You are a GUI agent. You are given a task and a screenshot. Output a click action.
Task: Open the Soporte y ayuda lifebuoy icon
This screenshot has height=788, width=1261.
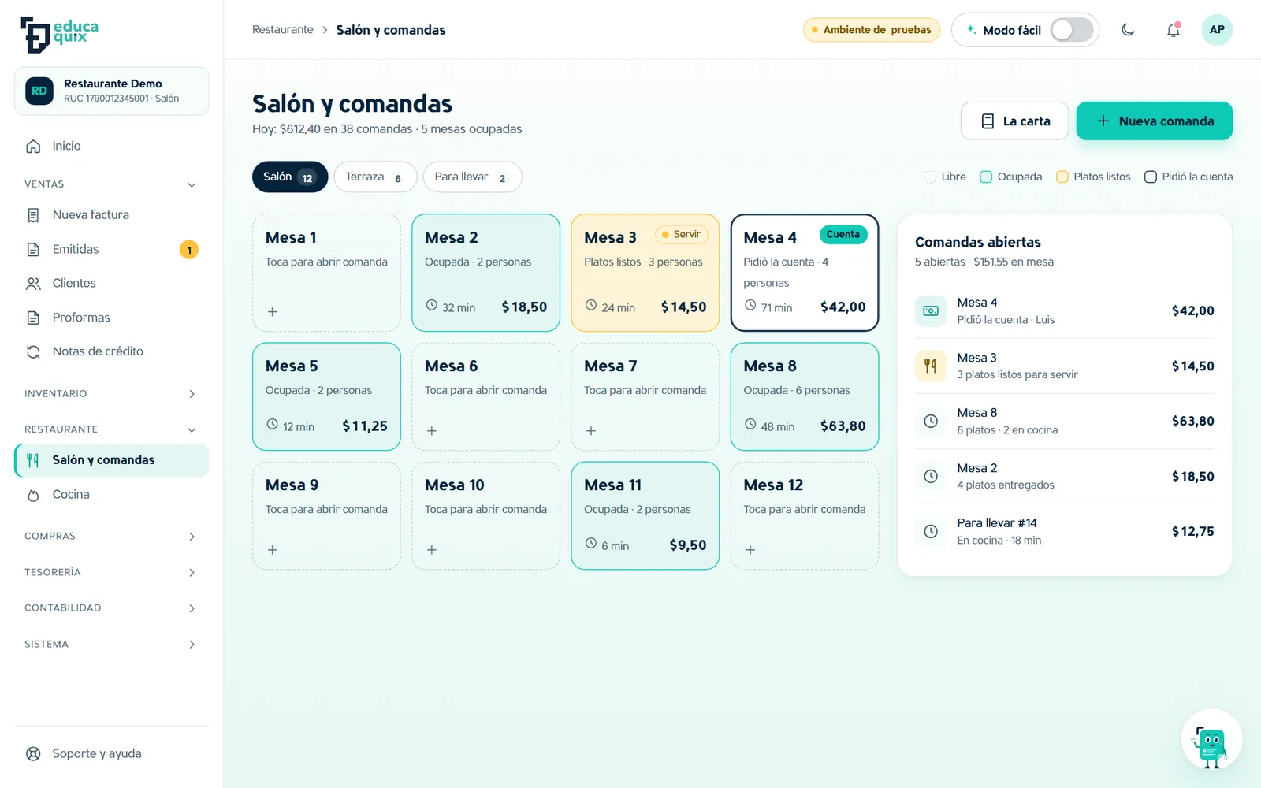[x=33, y=754]
